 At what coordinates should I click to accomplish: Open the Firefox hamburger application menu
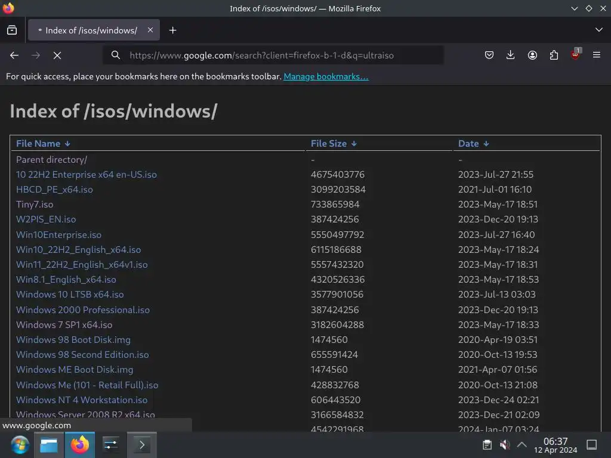pos(597,55)
